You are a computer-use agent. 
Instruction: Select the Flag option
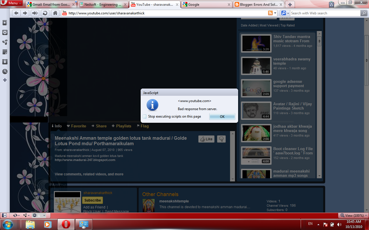tap(143, 126)
